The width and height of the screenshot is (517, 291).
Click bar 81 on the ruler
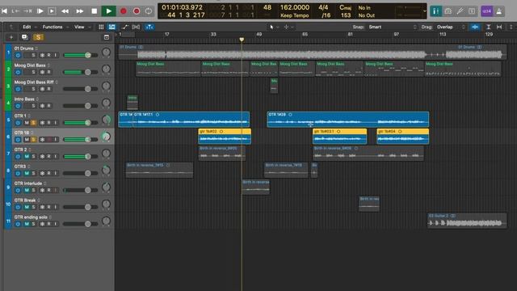pos(350,34)
